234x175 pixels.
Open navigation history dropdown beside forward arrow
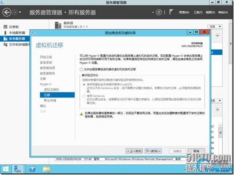click(x=20, y=12)
